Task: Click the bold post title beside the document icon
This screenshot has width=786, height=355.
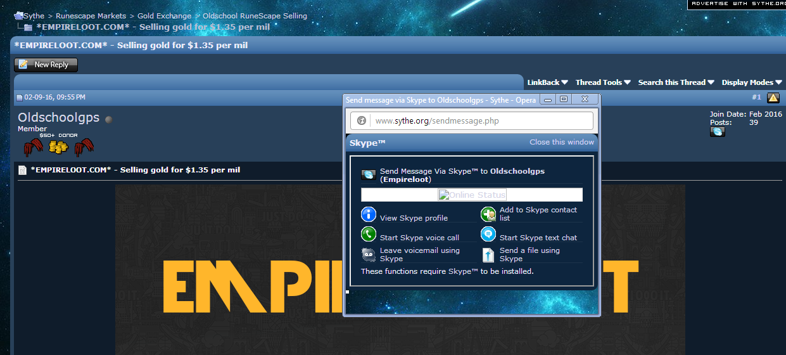Action: pyautogui.click(x=136, y=170)
